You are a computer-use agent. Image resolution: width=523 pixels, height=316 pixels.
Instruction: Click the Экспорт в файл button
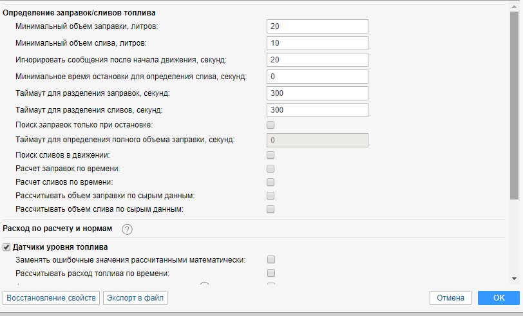135,298
